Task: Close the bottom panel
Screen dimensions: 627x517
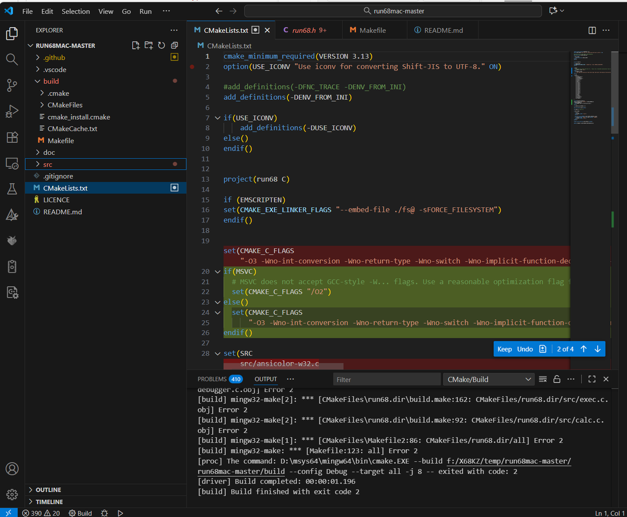Action: tap(606, 379)
